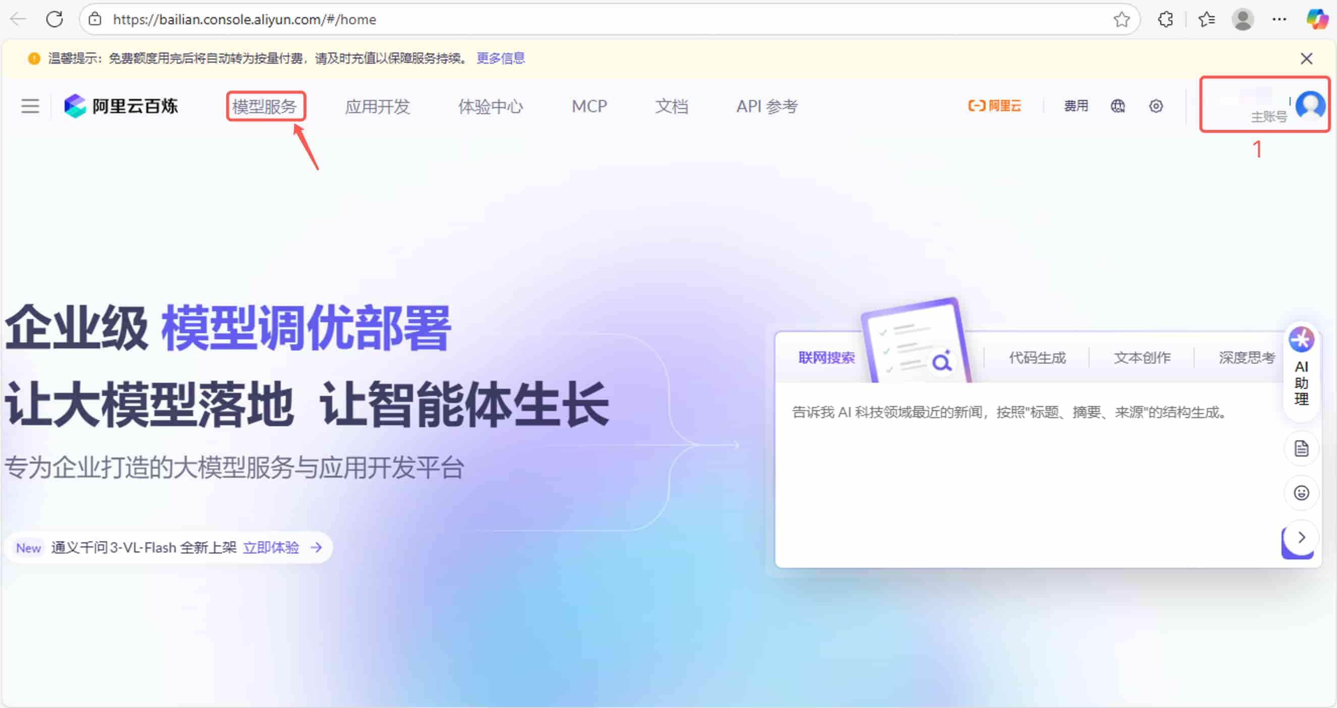Click the 阿里云 console icon in header
The image size is (1337, 708).
(x=993, y=106)
